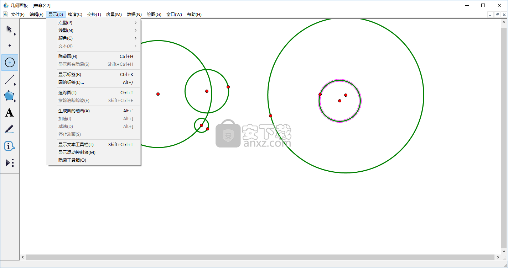Choose 追踪圆(T) menu entry
Viewport: 508px width, 268px height.
coord(93,93)
